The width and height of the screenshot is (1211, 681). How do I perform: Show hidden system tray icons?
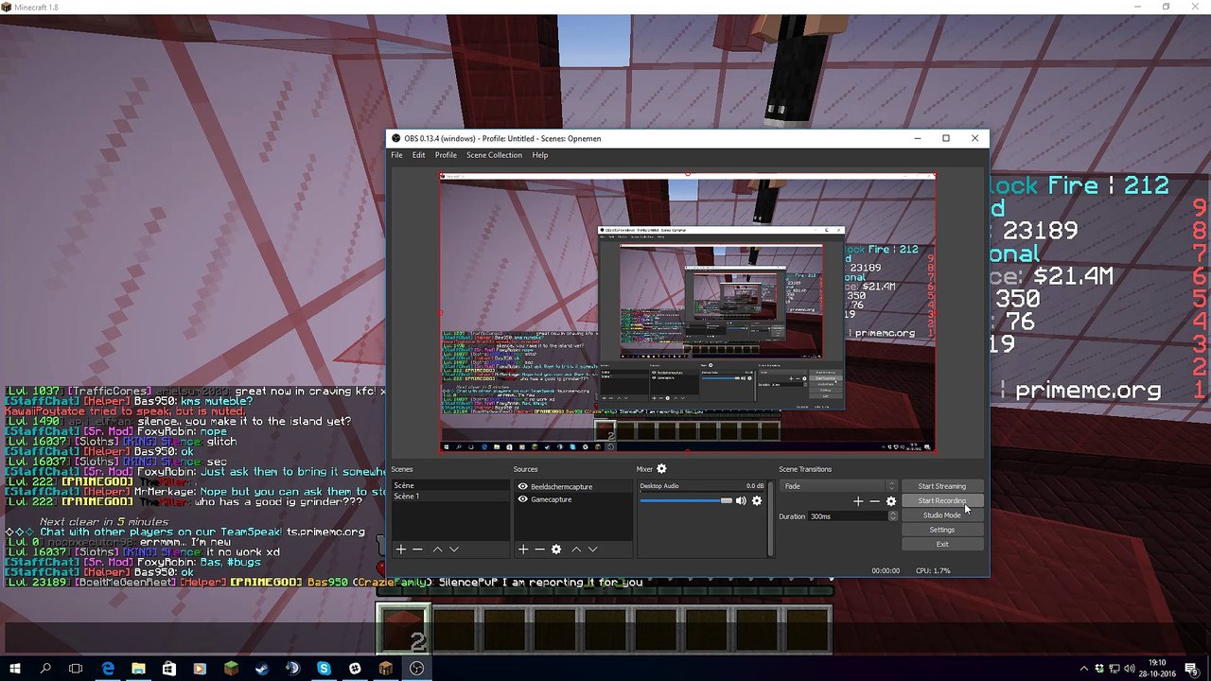(x=1086, y=669)
